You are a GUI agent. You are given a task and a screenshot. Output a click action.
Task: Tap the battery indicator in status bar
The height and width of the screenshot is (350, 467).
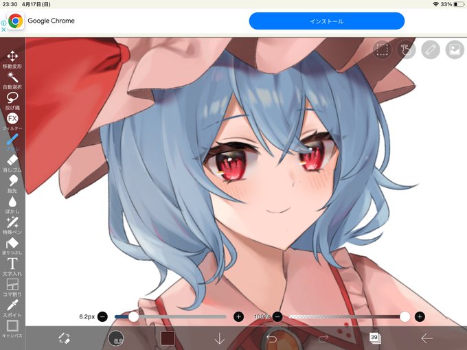point(459,4)
